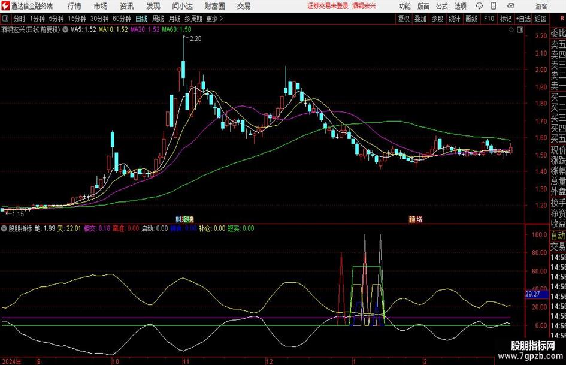
Task: Click the 天: 22.01 indicator value
Action: coord(69,228)
